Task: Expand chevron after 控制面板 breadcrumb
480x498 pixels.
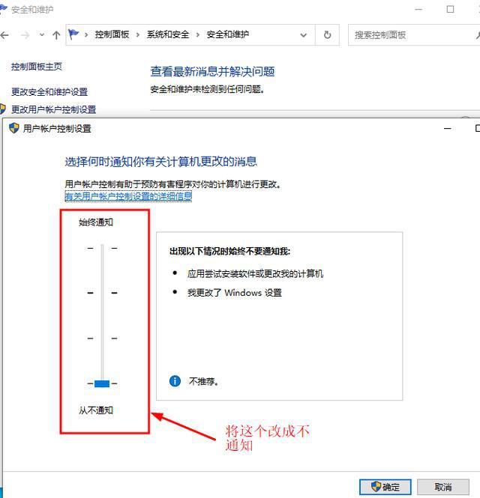Action: [x=138, y=35]
